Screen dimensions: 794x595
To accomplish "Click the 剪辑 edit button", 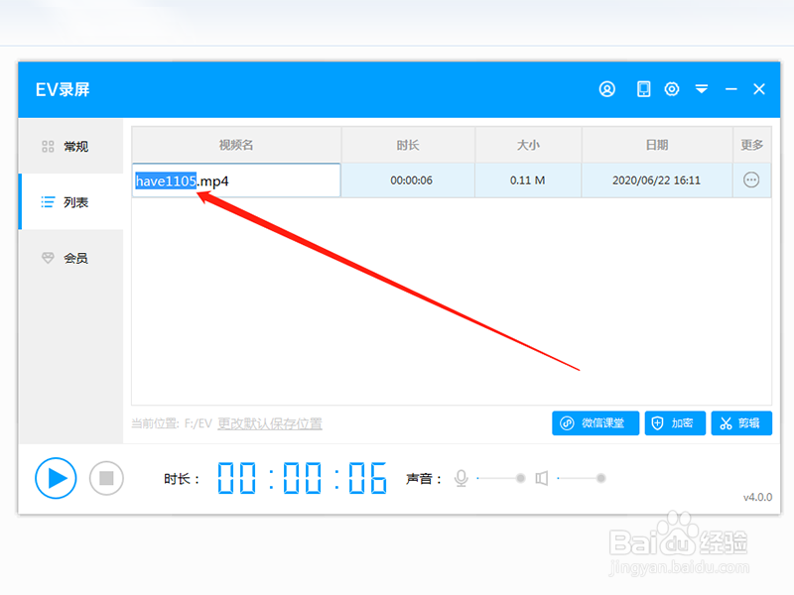I will tap(741, 423).
